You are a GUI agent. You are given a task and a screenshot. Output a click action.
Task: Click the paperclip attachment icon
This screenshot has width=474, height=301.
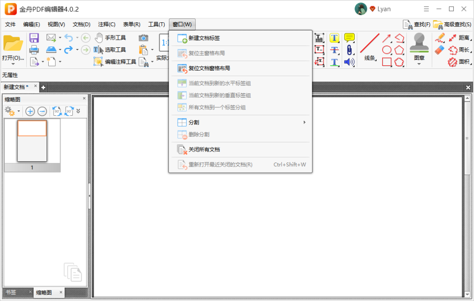tap(349, 50)
